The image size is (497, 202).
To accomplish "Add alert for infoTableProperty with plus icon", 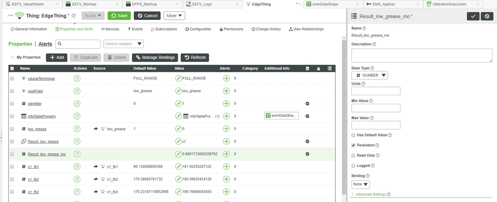I will (x=226, y=116).
